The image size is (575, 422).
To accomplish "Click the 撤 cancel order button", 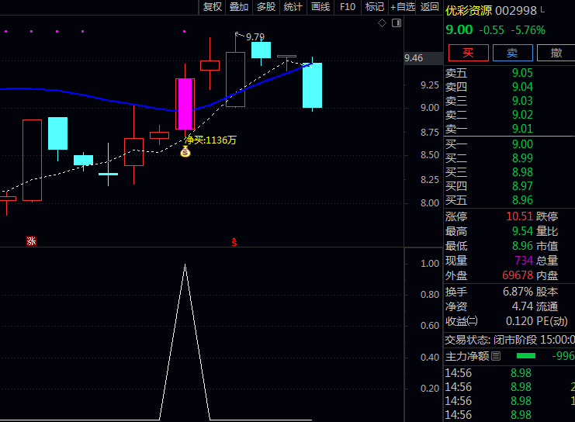I will 556,53.
